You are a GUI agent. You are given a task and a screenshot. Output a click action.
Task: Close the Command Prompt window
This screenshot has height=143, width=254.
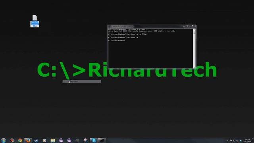[x=192, y=26]
